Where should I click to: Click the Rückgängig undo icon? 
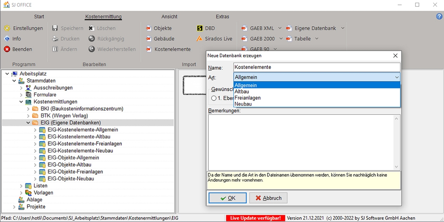(x=92, y=39)
